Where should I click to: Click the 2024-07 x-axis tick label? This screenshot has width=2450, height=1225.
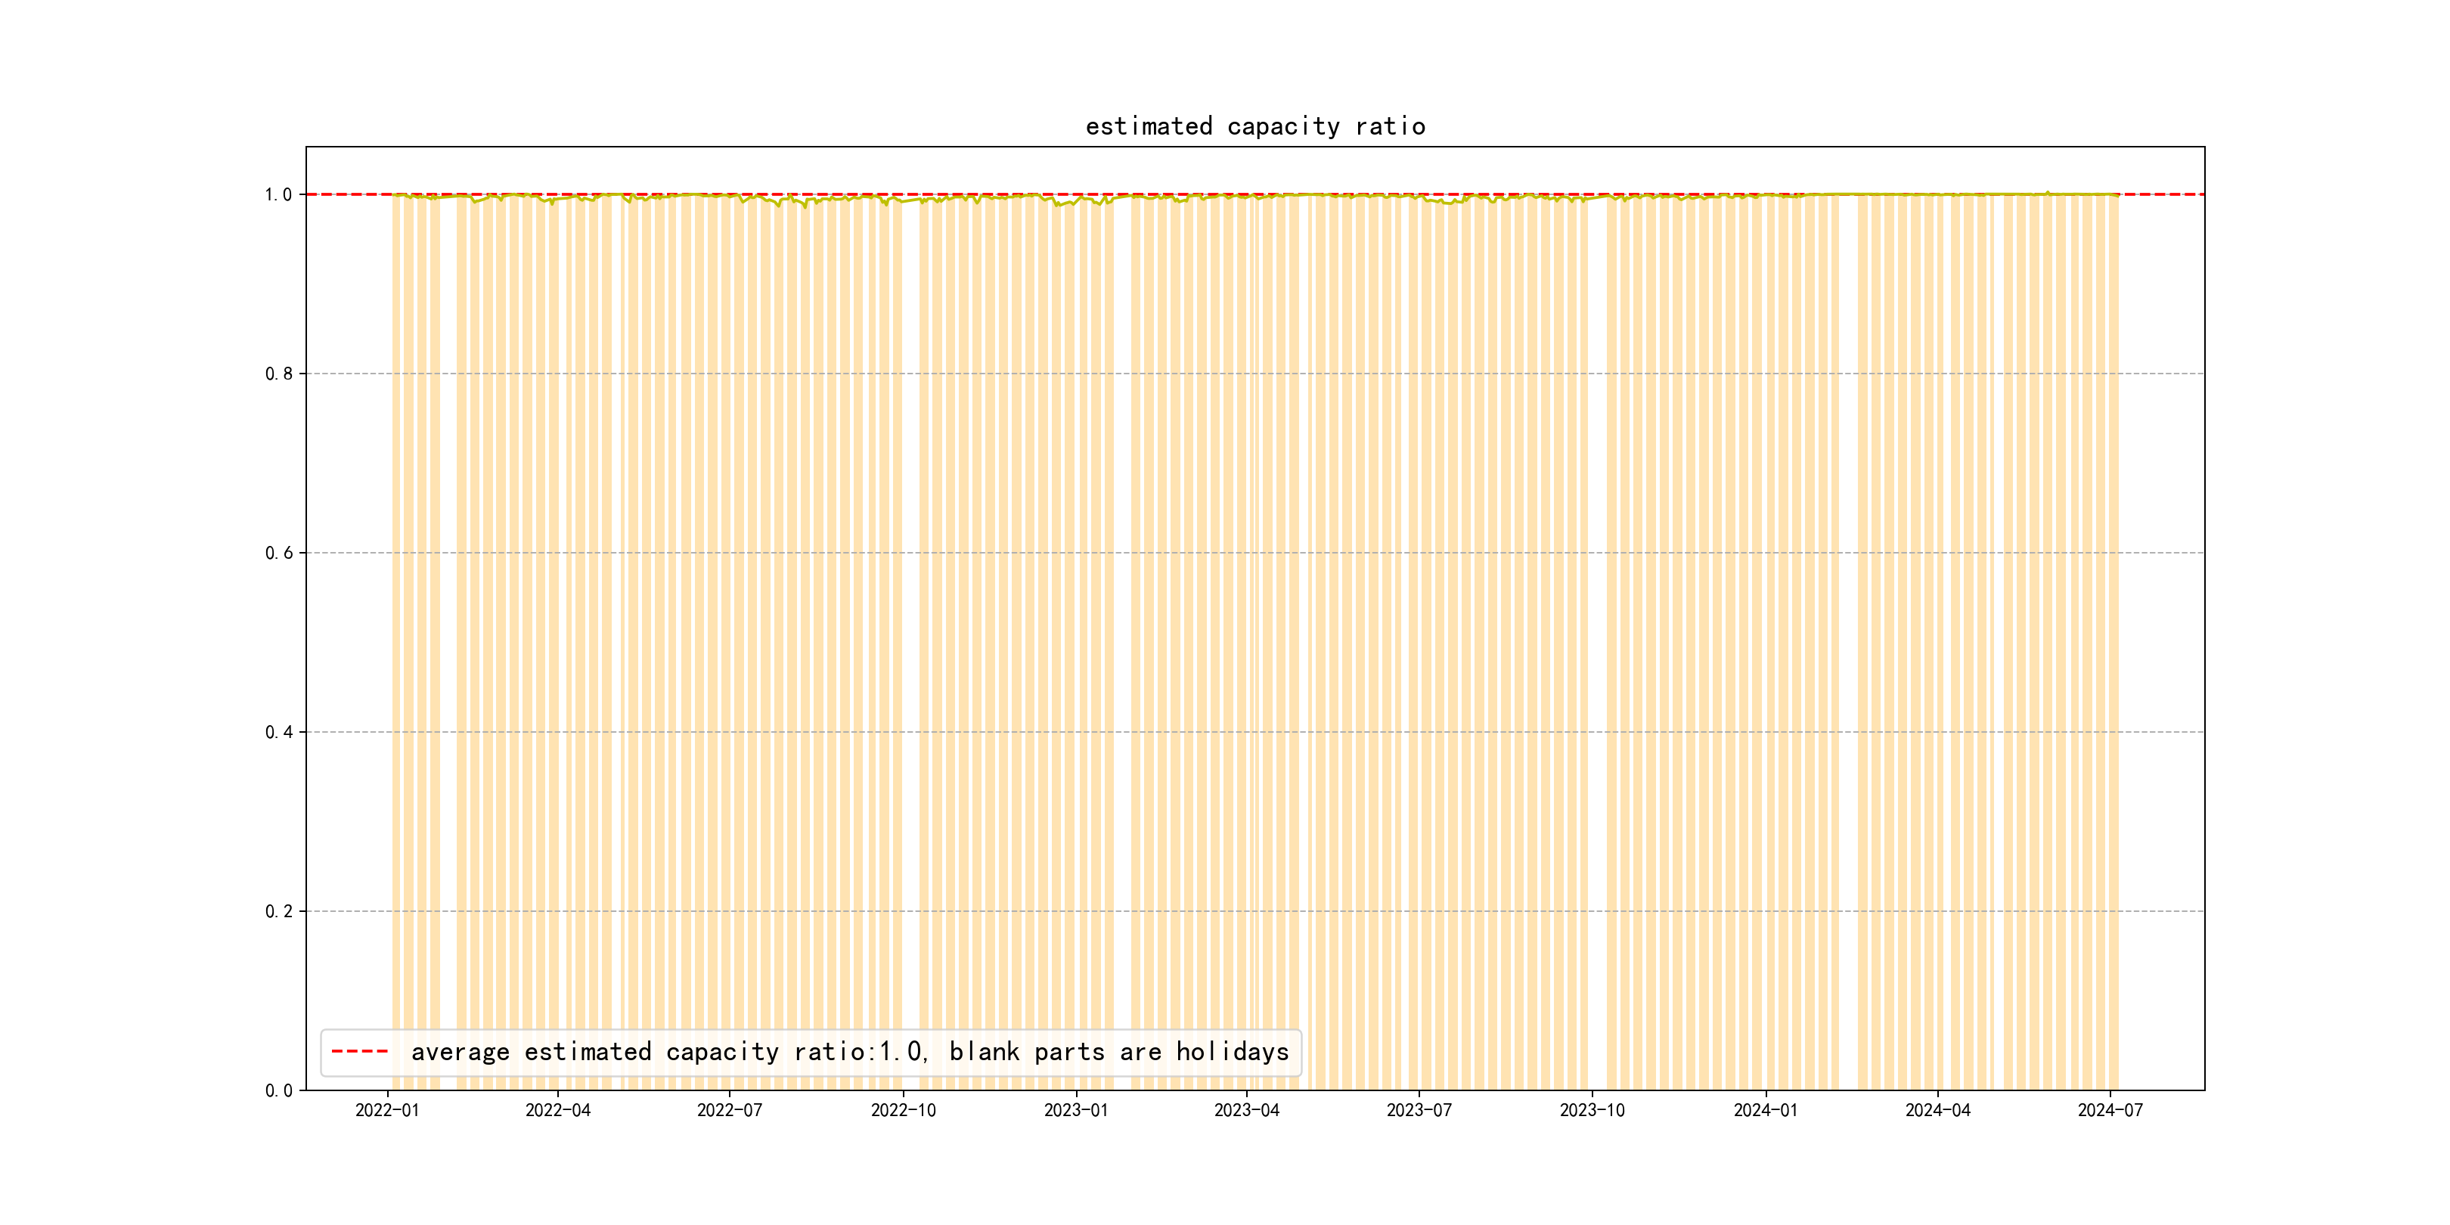coord(2110,1111)
